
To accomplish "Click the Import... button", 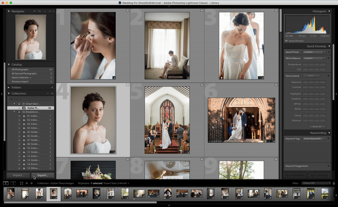I will tap(18, 175).
